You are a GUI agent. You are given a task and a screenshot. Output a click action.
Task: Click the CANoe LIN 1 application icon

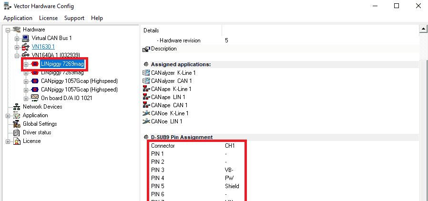146,121
